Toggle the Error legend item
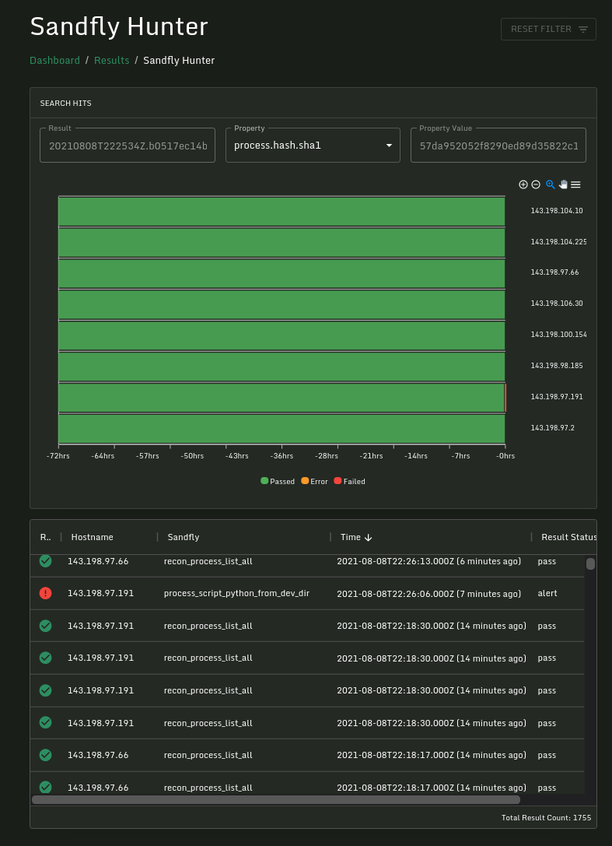This screenshot has width=612, height=846. [314, 481]
